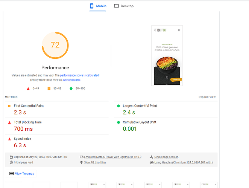Click the icon beside Single page session
The height and width of the screenshot is (188, 249).
[152, 157]
